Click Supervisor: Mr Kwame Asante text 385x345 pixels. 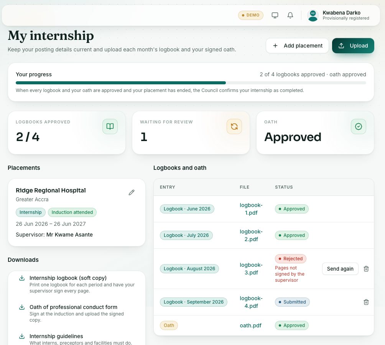tap(54, 235)
